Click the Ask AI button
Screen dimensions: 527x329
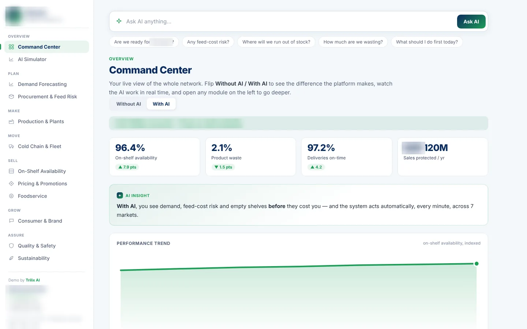tap(471, 22)
